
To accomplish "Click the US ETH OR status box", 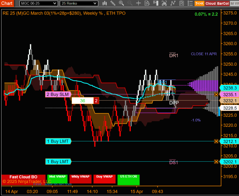I will point(128,180).
